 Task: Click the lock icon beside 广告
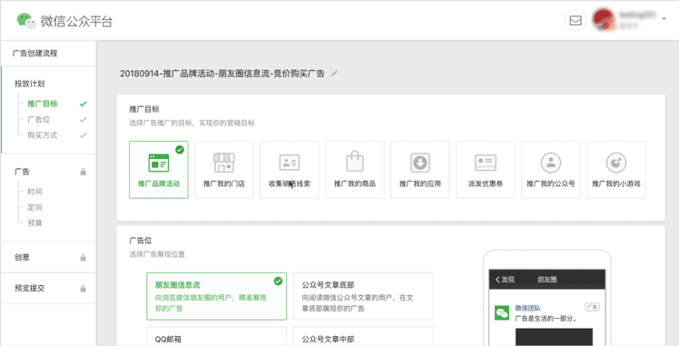tap(84, 172)
